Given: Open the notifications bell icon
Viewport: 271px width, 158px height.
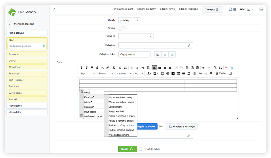Looking at the screenshot, I should 231,9.
